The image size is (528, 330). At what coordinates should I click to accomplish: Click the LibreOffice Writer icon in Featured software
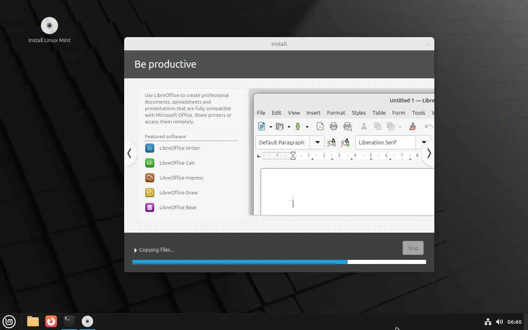click(x=150, y=148)
